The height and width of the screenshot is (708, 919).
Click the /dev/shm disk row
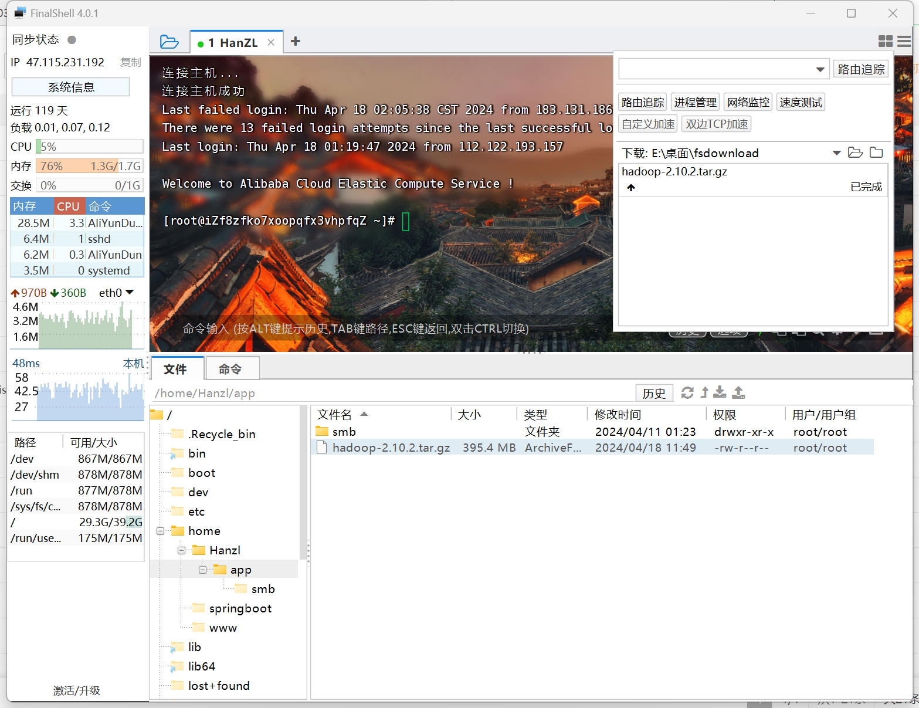coord(76,475)
